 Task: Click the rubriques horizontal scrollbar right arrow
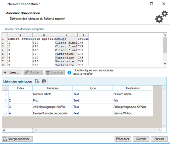(x=160, y=130)
